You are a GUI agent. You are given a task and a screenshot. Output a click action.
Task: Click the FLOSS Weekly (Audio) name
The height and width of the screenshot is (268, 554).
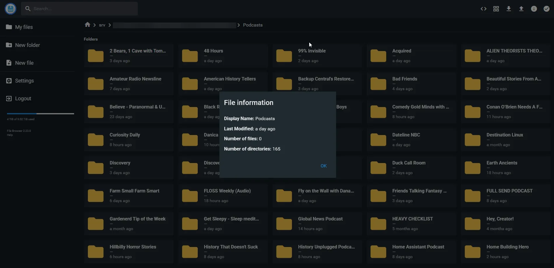pos(227,191)
